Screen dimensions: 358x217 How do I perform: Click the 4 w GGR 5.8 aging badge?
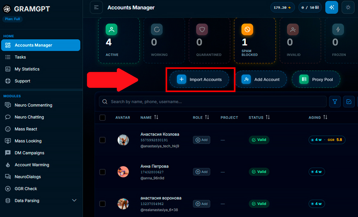pyautogui.click(x=327, y=140)
